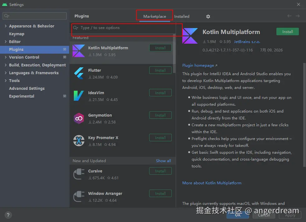Select the Cursive plugin name
The image size is (306, 222).
[x=95, y=171]
